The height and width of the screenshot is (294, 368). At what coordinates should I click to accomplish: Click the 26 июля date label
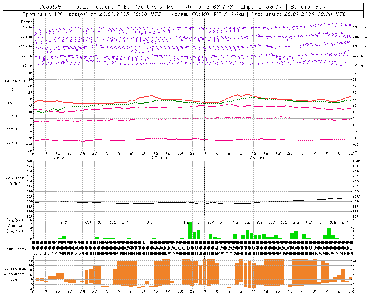click(63, 158)
